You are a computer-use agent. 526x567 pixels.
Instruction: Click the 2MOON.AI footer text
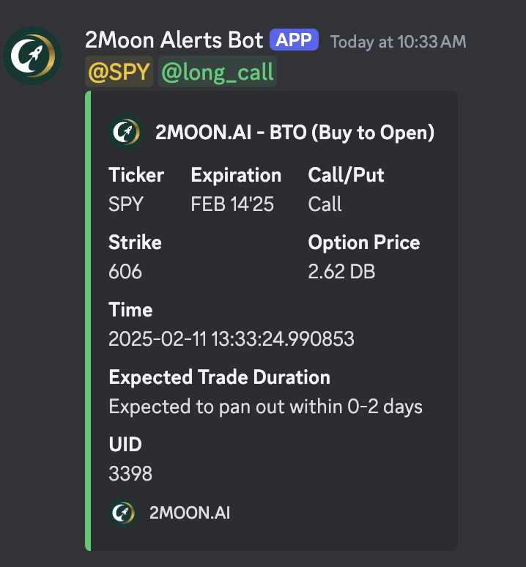pos(190,512)
